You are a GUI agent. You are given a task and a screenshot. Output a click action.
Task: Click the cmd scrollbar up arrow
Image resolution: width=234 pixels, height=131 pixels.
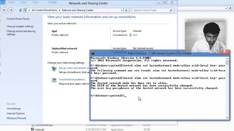227,59
